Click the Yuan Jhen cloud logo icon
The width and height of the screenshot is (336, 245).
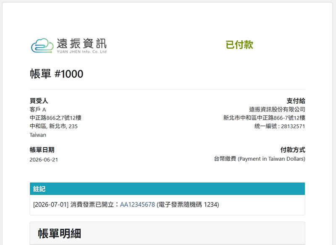[42, 46]
